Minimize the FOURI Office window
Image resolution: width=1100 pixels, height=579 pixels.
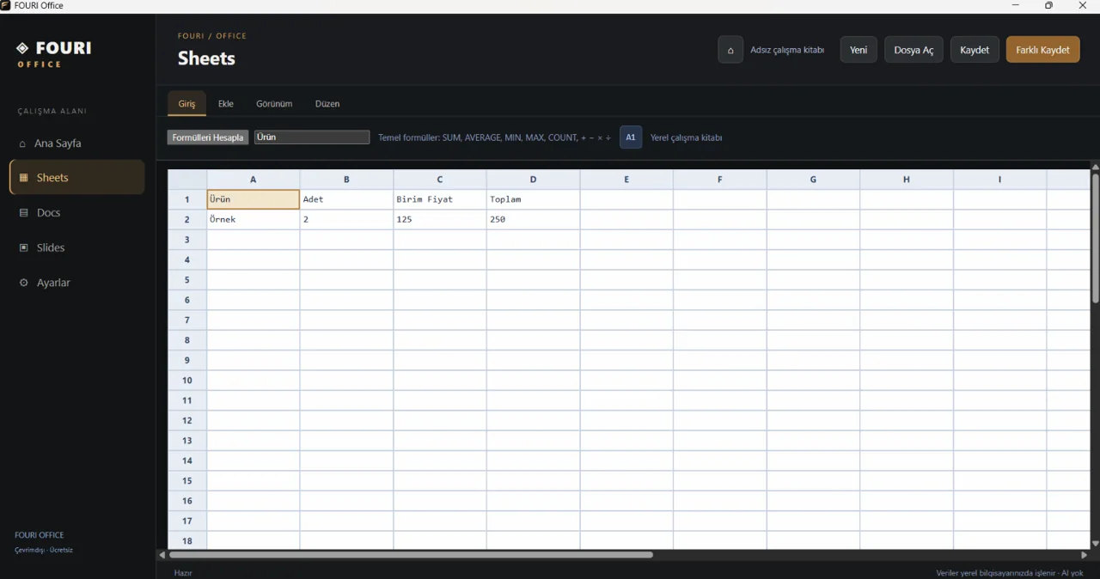click(x=1015, y=6)
